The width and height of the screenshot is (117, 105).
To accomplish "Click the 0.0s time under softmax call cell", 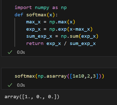I will 21,85.
